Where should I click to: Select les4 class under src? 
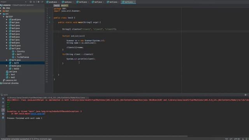point(13,74)
